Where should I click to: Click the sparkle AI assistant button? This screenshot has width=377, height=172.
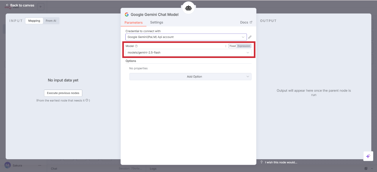[368, 156]
